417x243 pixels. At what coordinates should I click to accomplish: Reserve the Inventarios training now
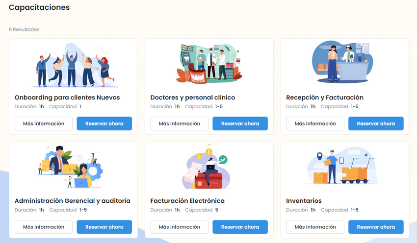pos(376,227)
